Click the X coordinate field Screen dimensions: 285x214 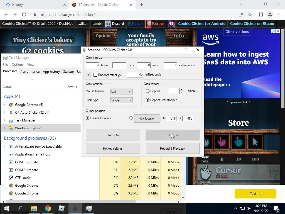(x=171, y=118)
